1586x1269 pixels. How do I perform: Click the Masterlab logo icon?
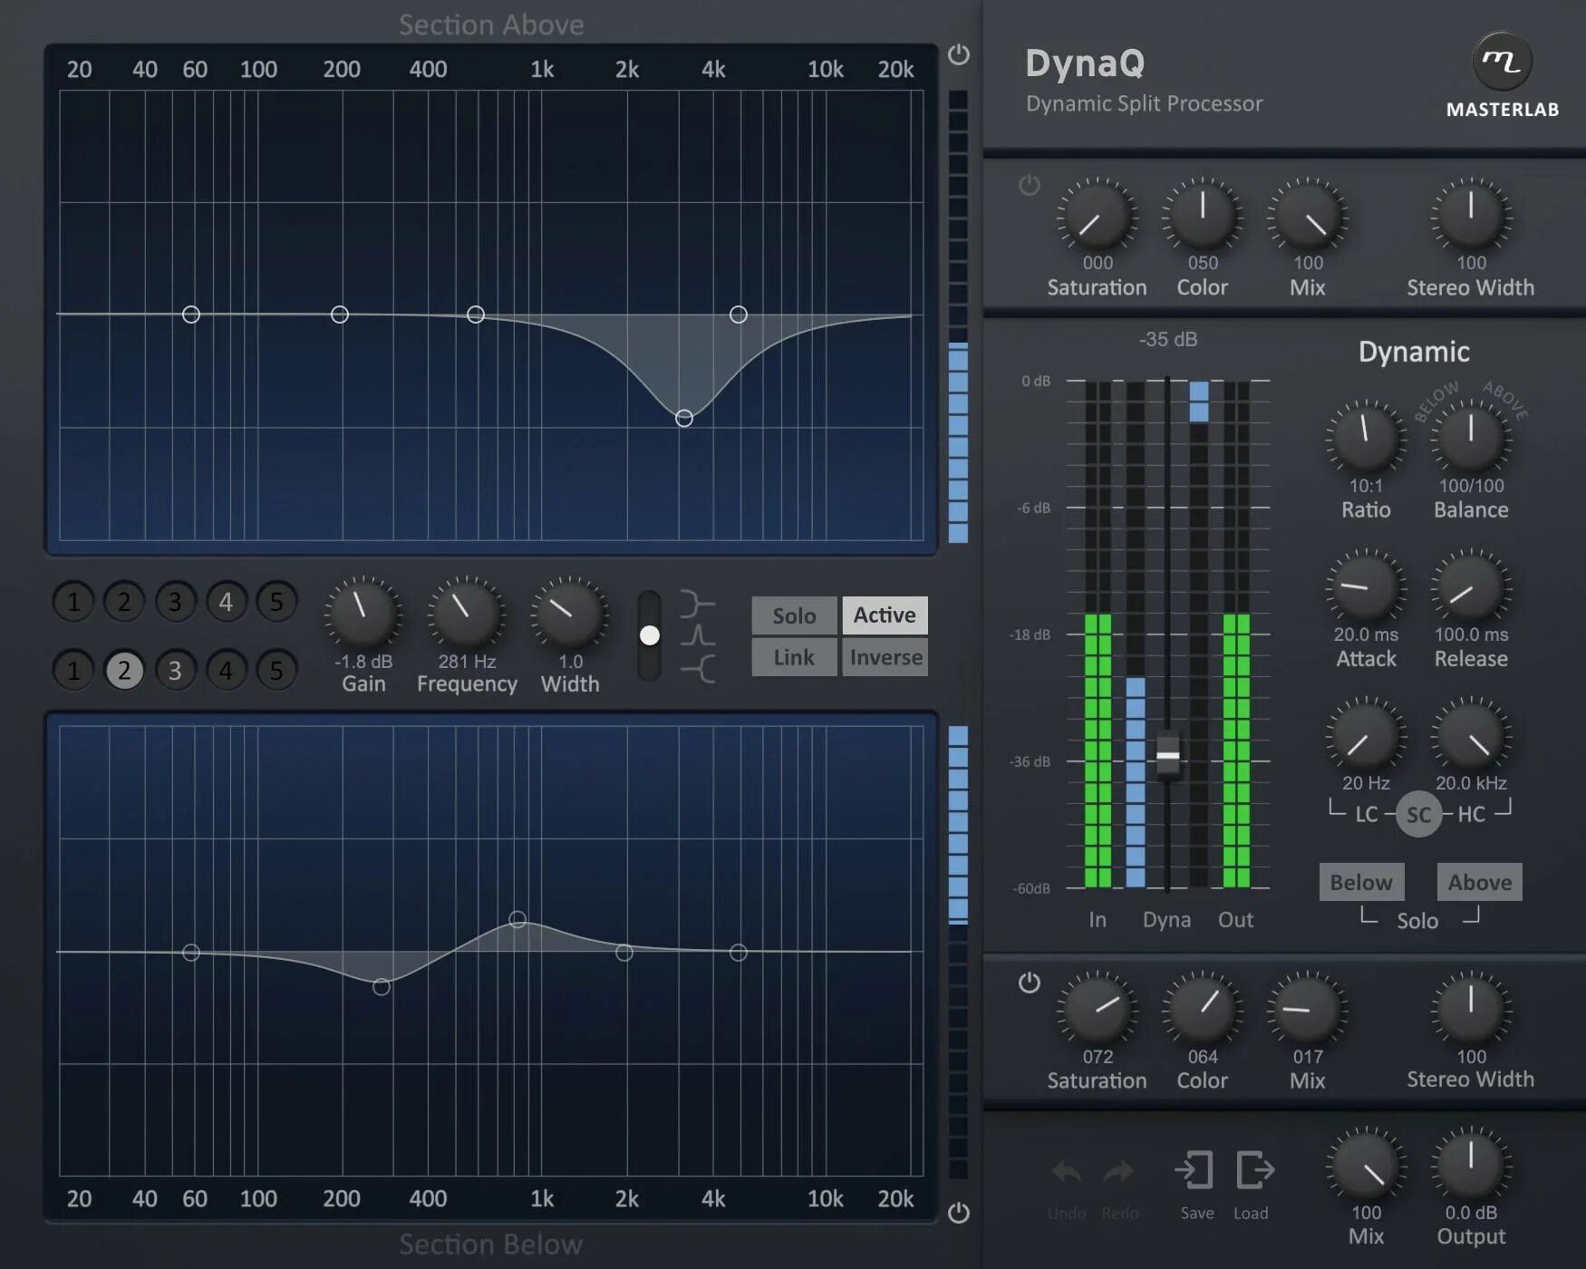pyautogui.click(x=1502, y=61)
